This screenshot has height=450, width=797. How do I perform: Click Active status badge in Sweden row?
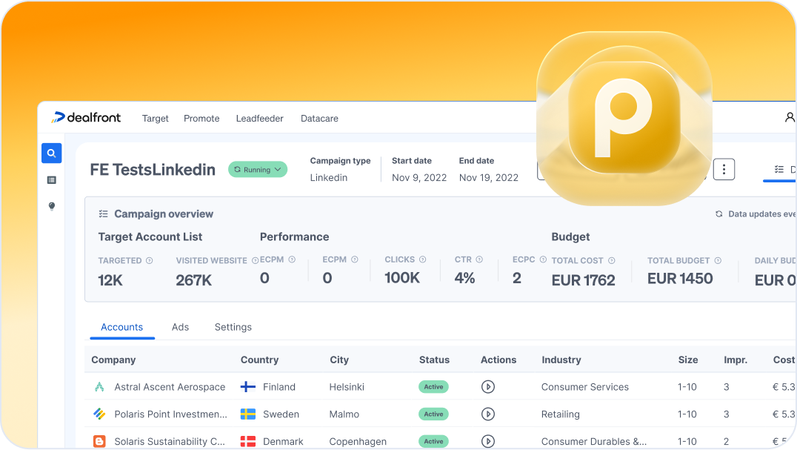433,414
